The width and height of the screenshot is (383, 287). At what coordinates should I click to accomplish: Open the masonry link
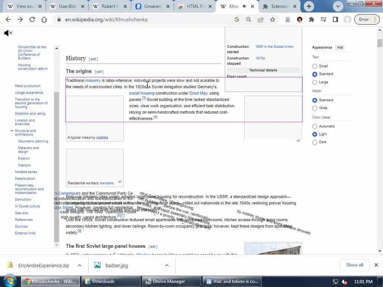[x=93, y=81]
